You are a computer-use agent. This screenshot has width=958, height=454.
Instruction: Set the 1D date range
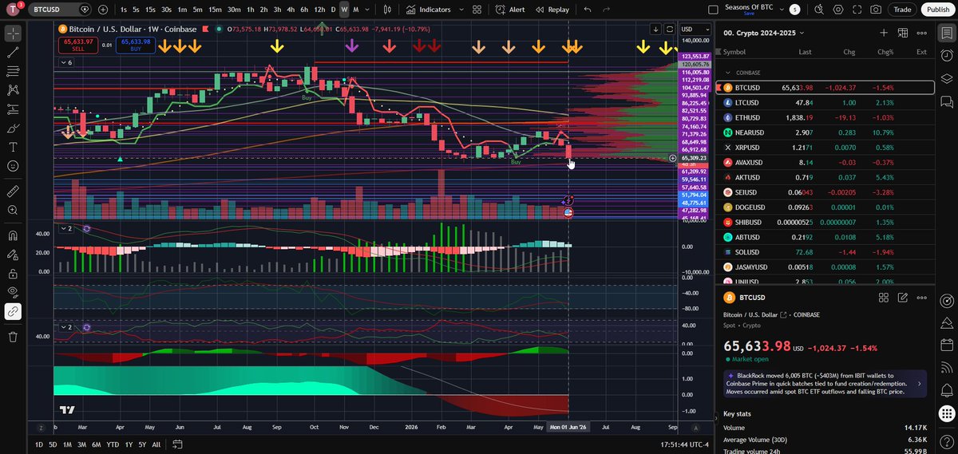[x=40, y=444]
